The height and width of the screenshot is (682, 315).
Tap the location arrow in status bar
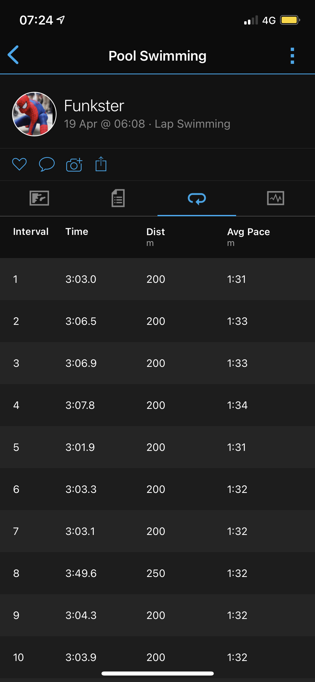[61, 20]
